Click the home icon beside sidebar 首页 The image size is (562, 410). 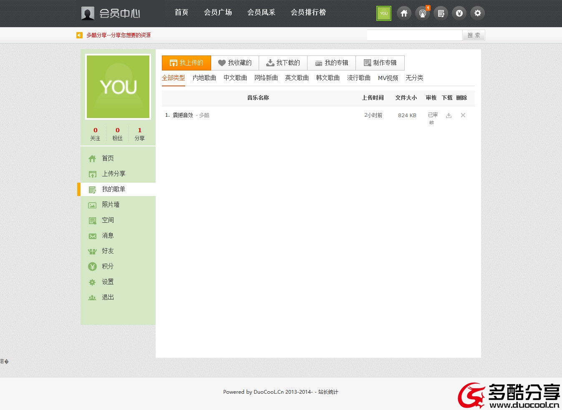[92, 158]
